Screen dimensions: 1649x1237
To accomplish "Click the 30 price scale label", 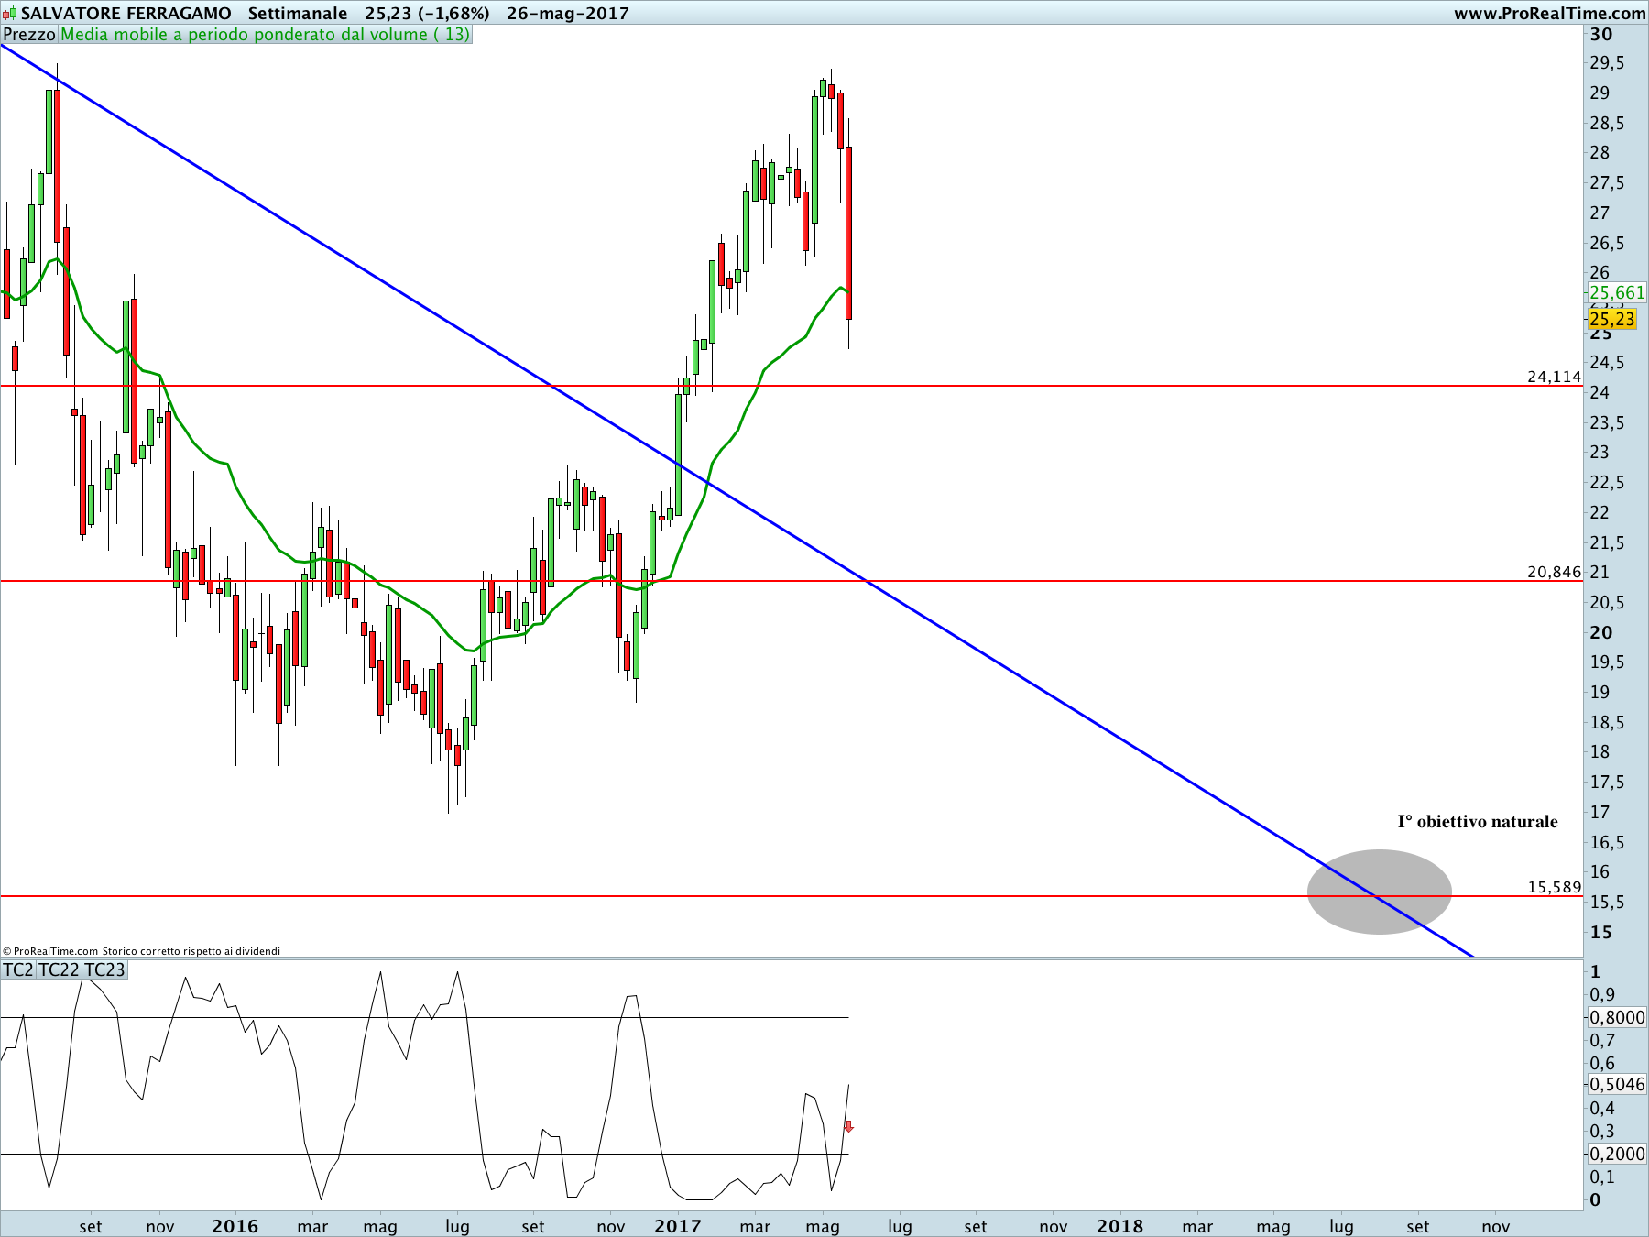I will click(1601, 34).
